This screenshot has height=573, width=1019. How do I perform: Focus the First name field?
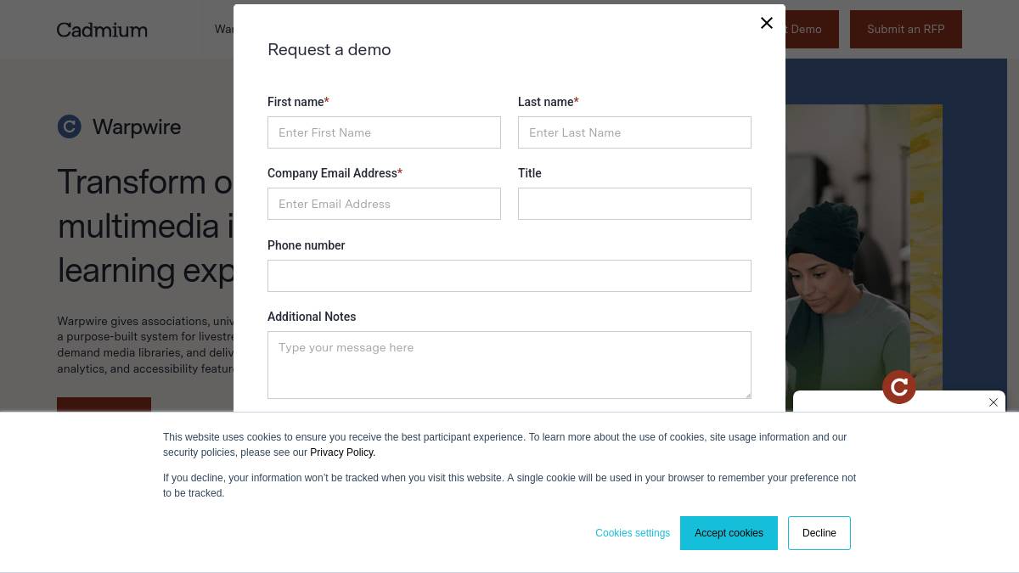point(384,132)
